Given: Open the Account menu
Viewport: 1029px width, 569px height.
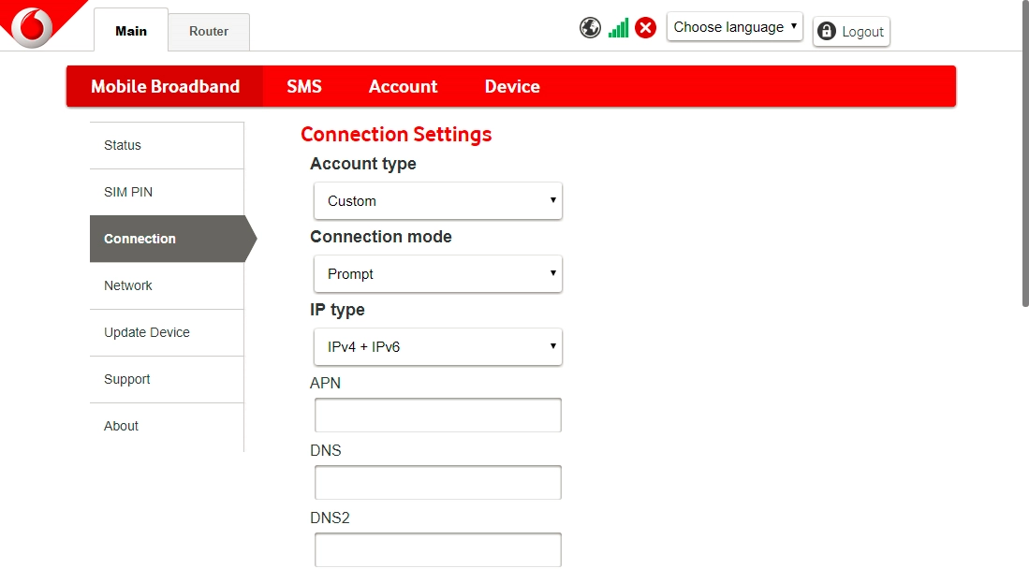Looking at the screenshot, I should click(x=403, y=86).
